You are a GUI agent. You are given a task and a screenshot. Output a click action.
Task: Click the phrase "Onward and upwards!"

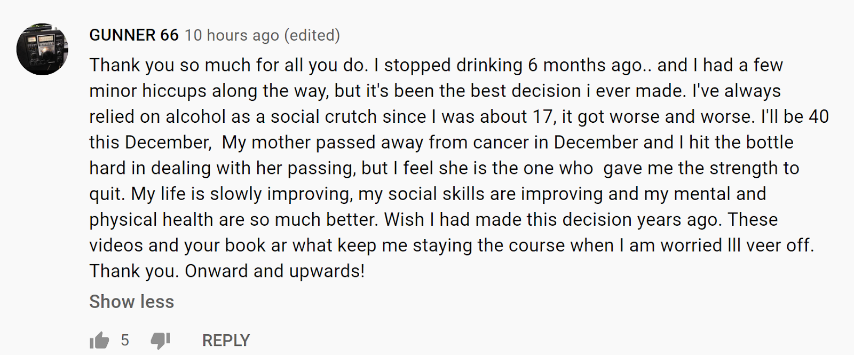274,271
